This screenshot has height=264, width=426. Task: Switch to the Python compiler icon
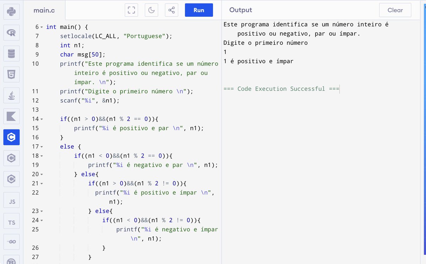[x=11, y=11]
